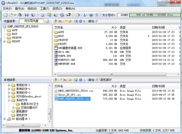The image size is (182, 134).
Task: Click the Save (floppy disk) icon
Action: (27, 15)
